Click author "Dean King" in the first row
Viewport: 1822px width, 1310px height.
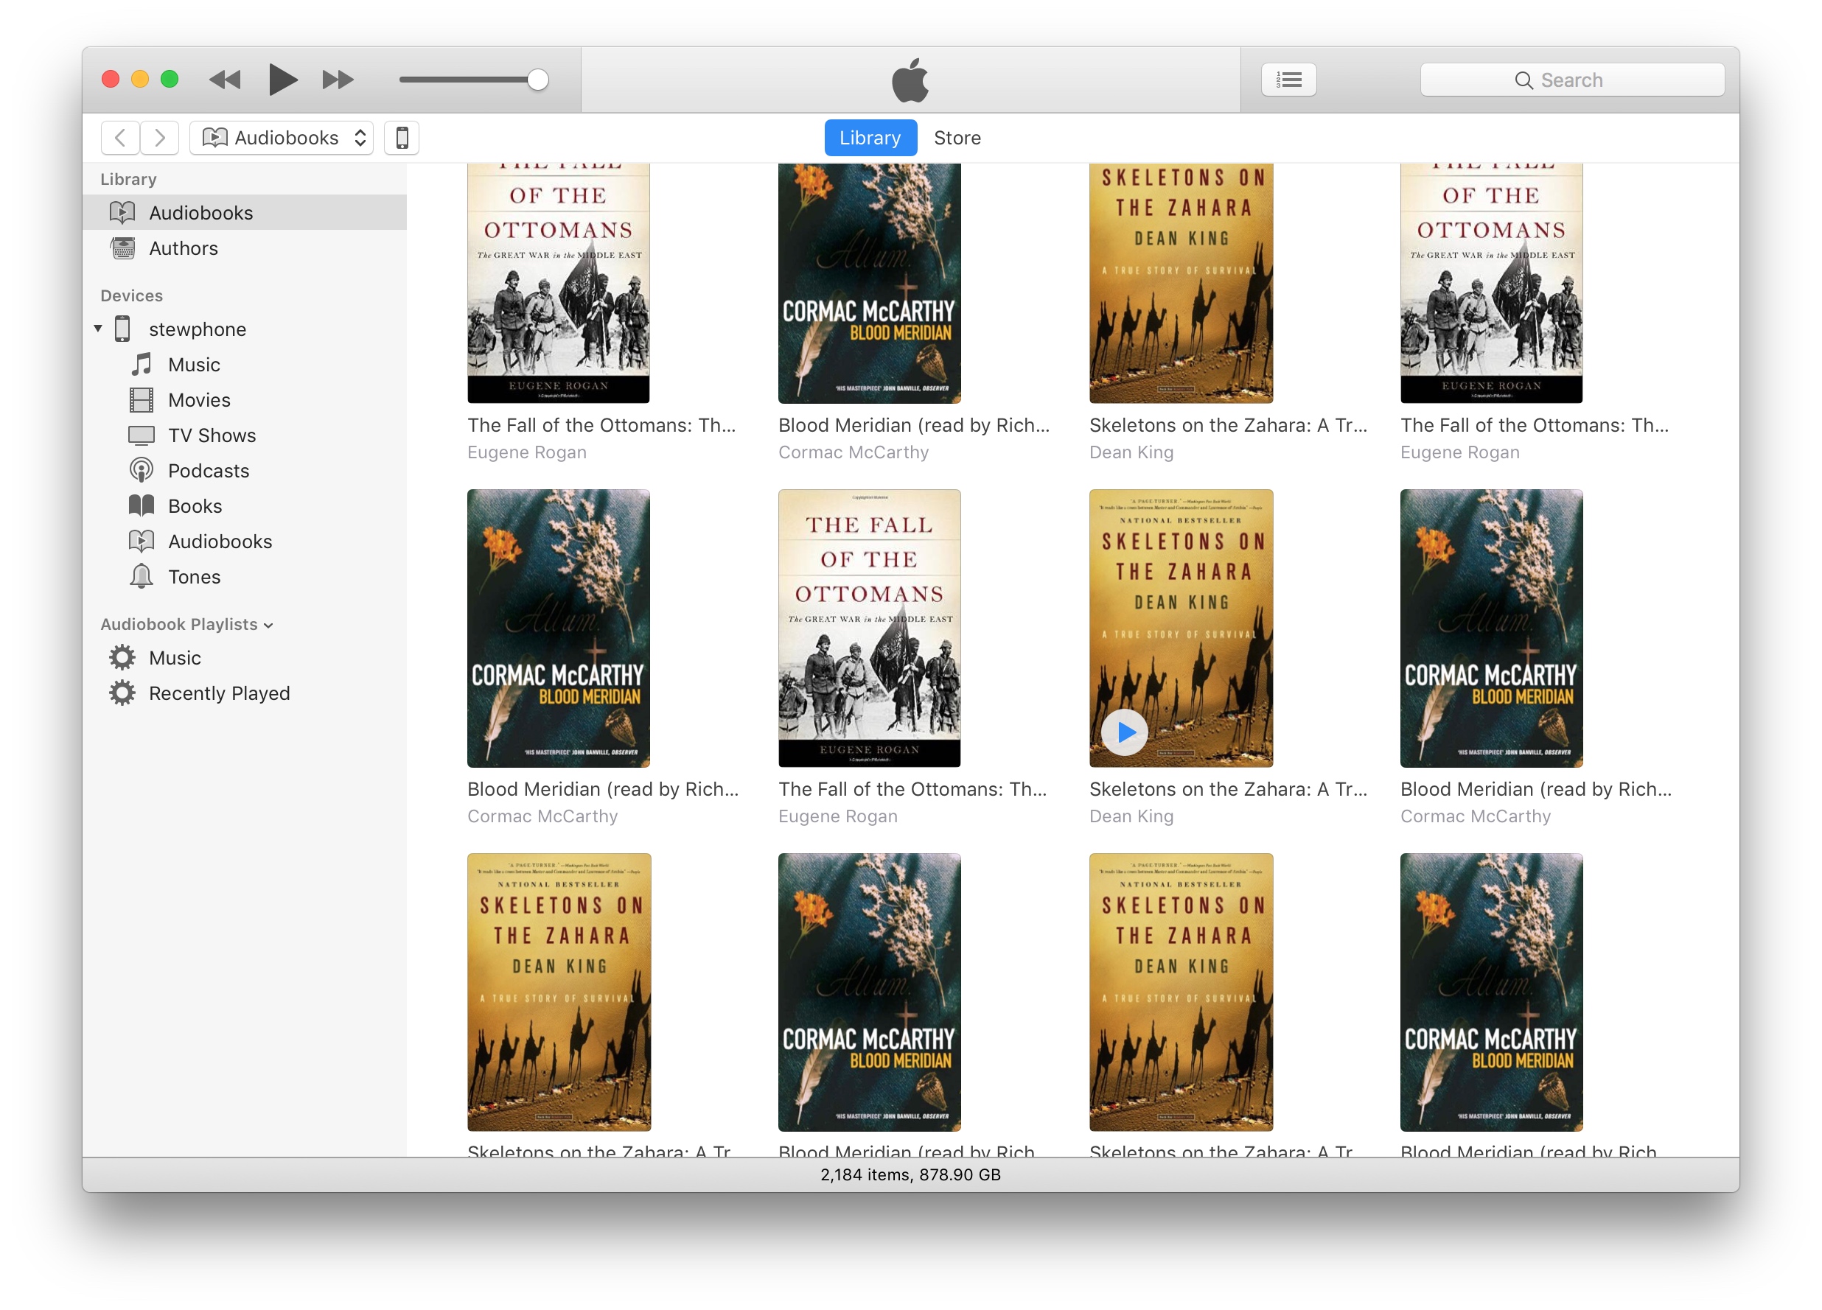click(x=1131, y=453)
